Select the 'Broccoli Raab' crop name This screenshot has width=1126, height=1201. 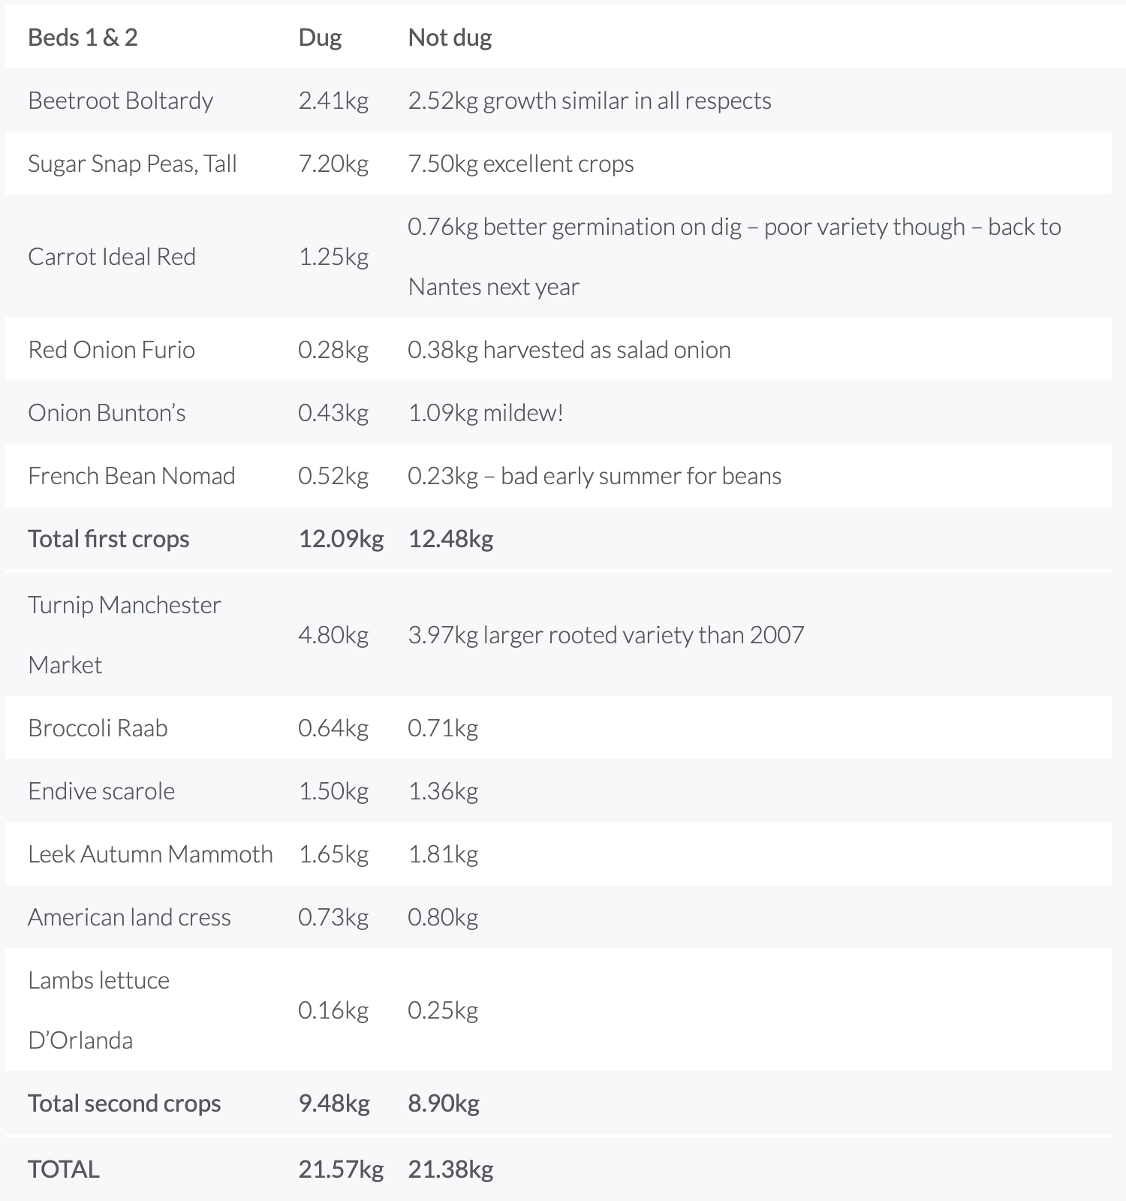(98, 728)
